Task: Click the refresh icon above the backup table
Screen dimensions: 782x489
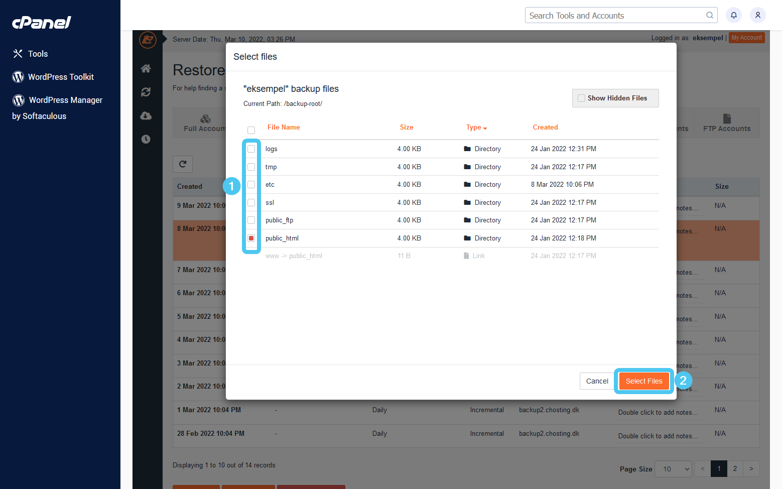Action: point(183,164)
